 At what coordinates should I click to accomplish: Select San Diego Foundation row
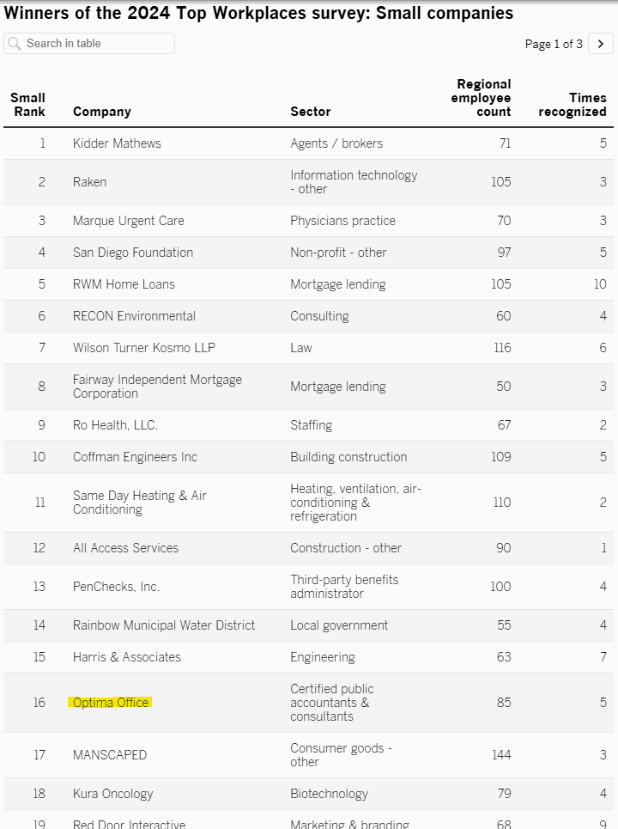(x=133, y=253)
